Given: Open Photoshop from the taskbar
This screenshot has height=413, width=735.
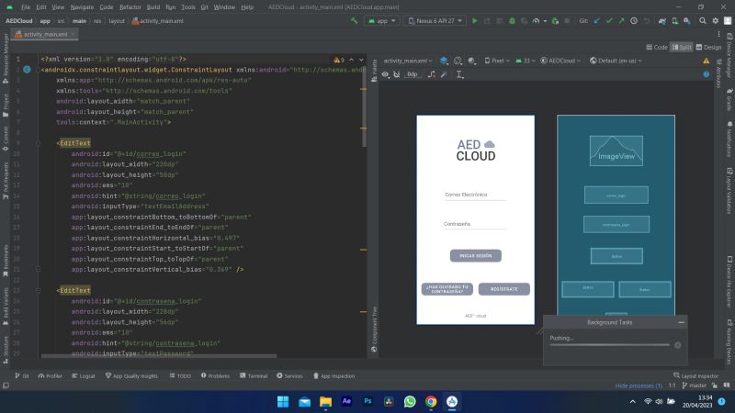Looking at the screenshot, I should coord(367,401).
